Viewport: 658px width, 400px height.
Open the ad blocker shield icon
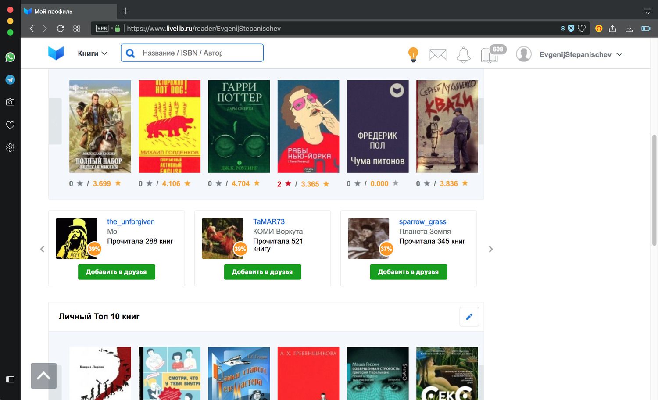point(571,29)
